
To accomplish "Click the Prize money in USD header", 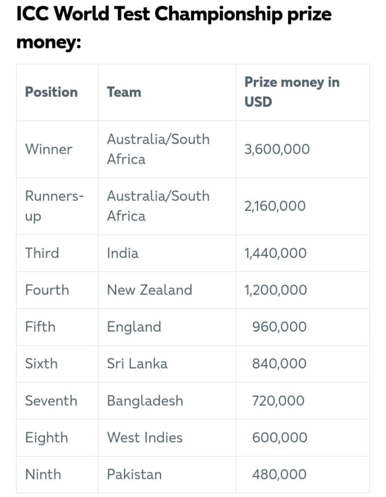I will tap(292, 92).
